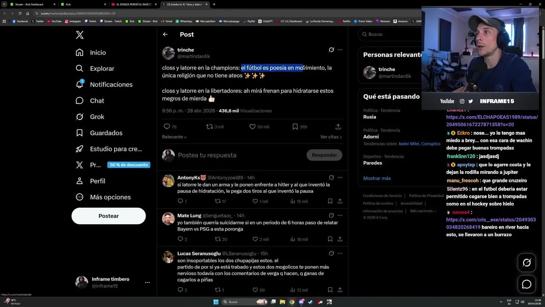Screen dimensions: 545x307
Task: Open trinche in Personas relevantes
Action: [x=387, y=69]
